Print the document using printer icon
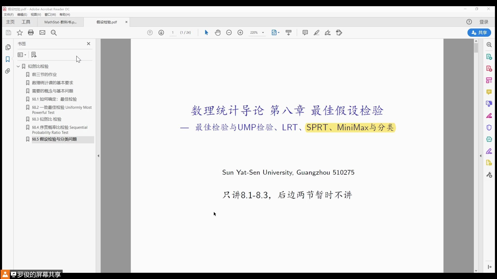The image size is (497, 279). click(31, 33)
